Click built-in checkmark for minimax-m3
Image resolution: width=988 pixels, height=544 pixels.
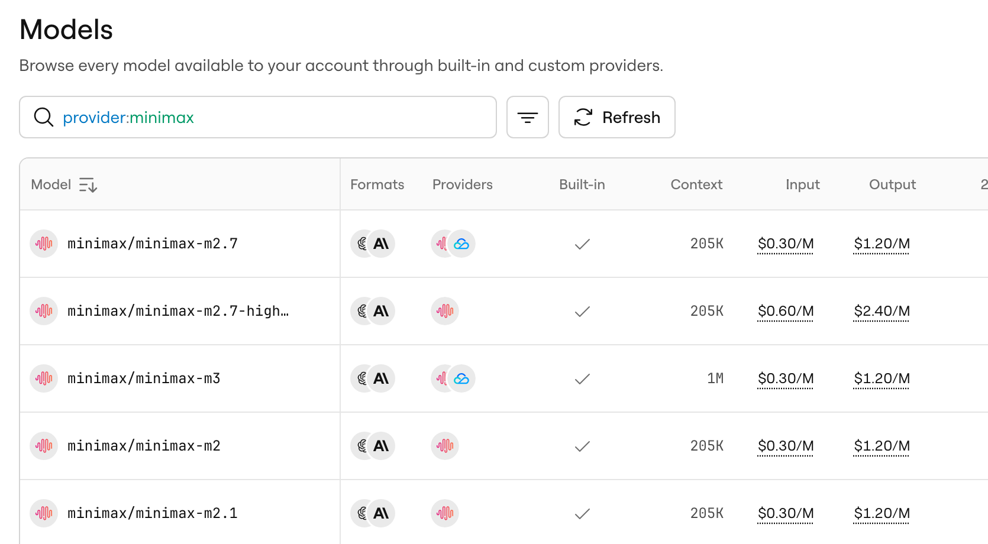[x=582, y=378]
